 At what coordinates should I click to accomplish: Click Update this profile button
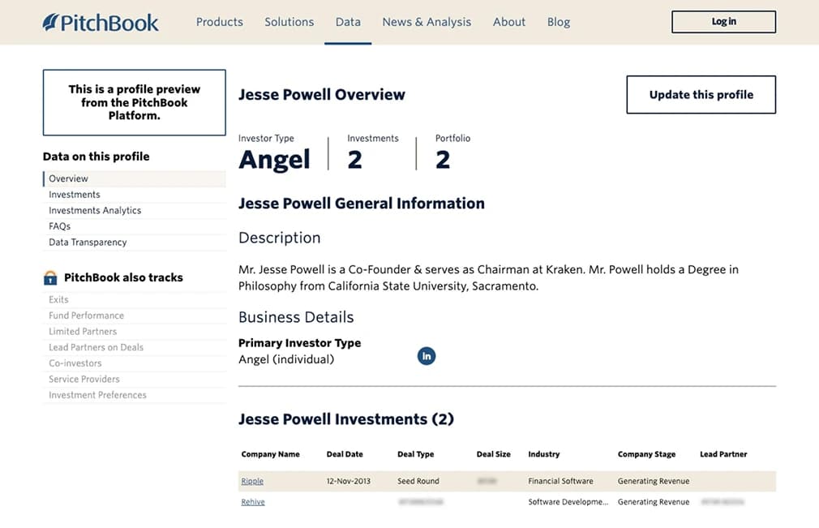click(701, 95)
